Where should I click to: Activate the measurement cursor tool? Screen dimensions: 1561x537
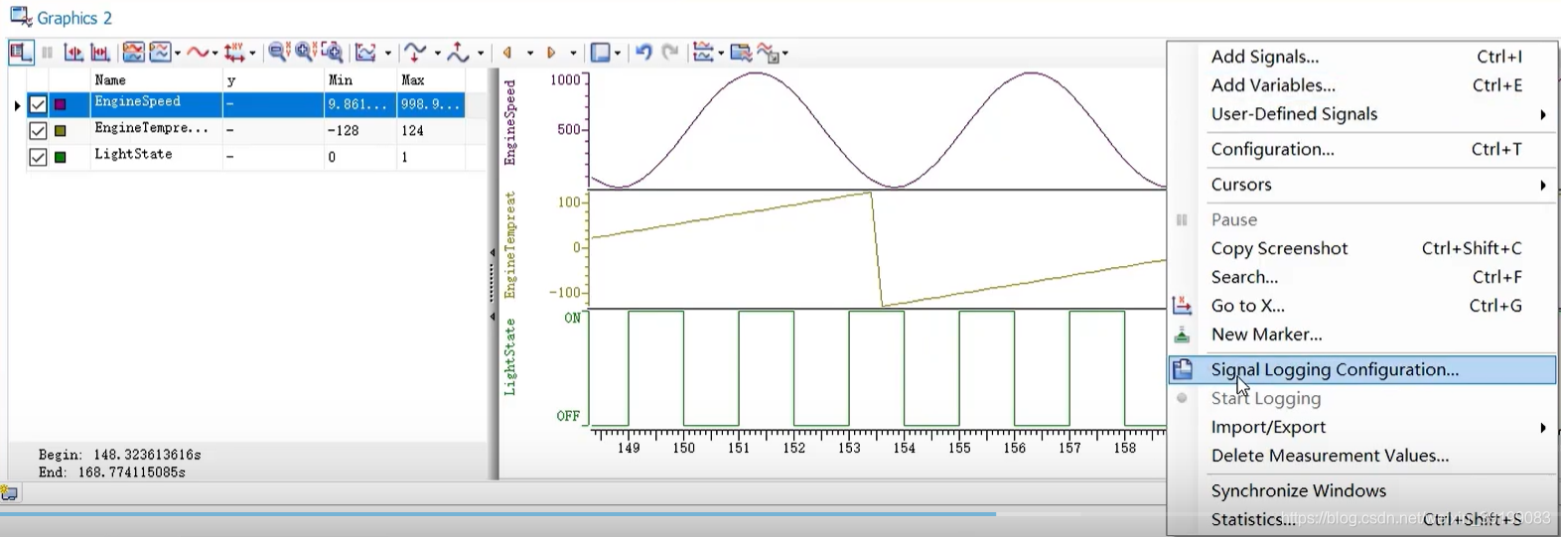click(x=73, y=53)
